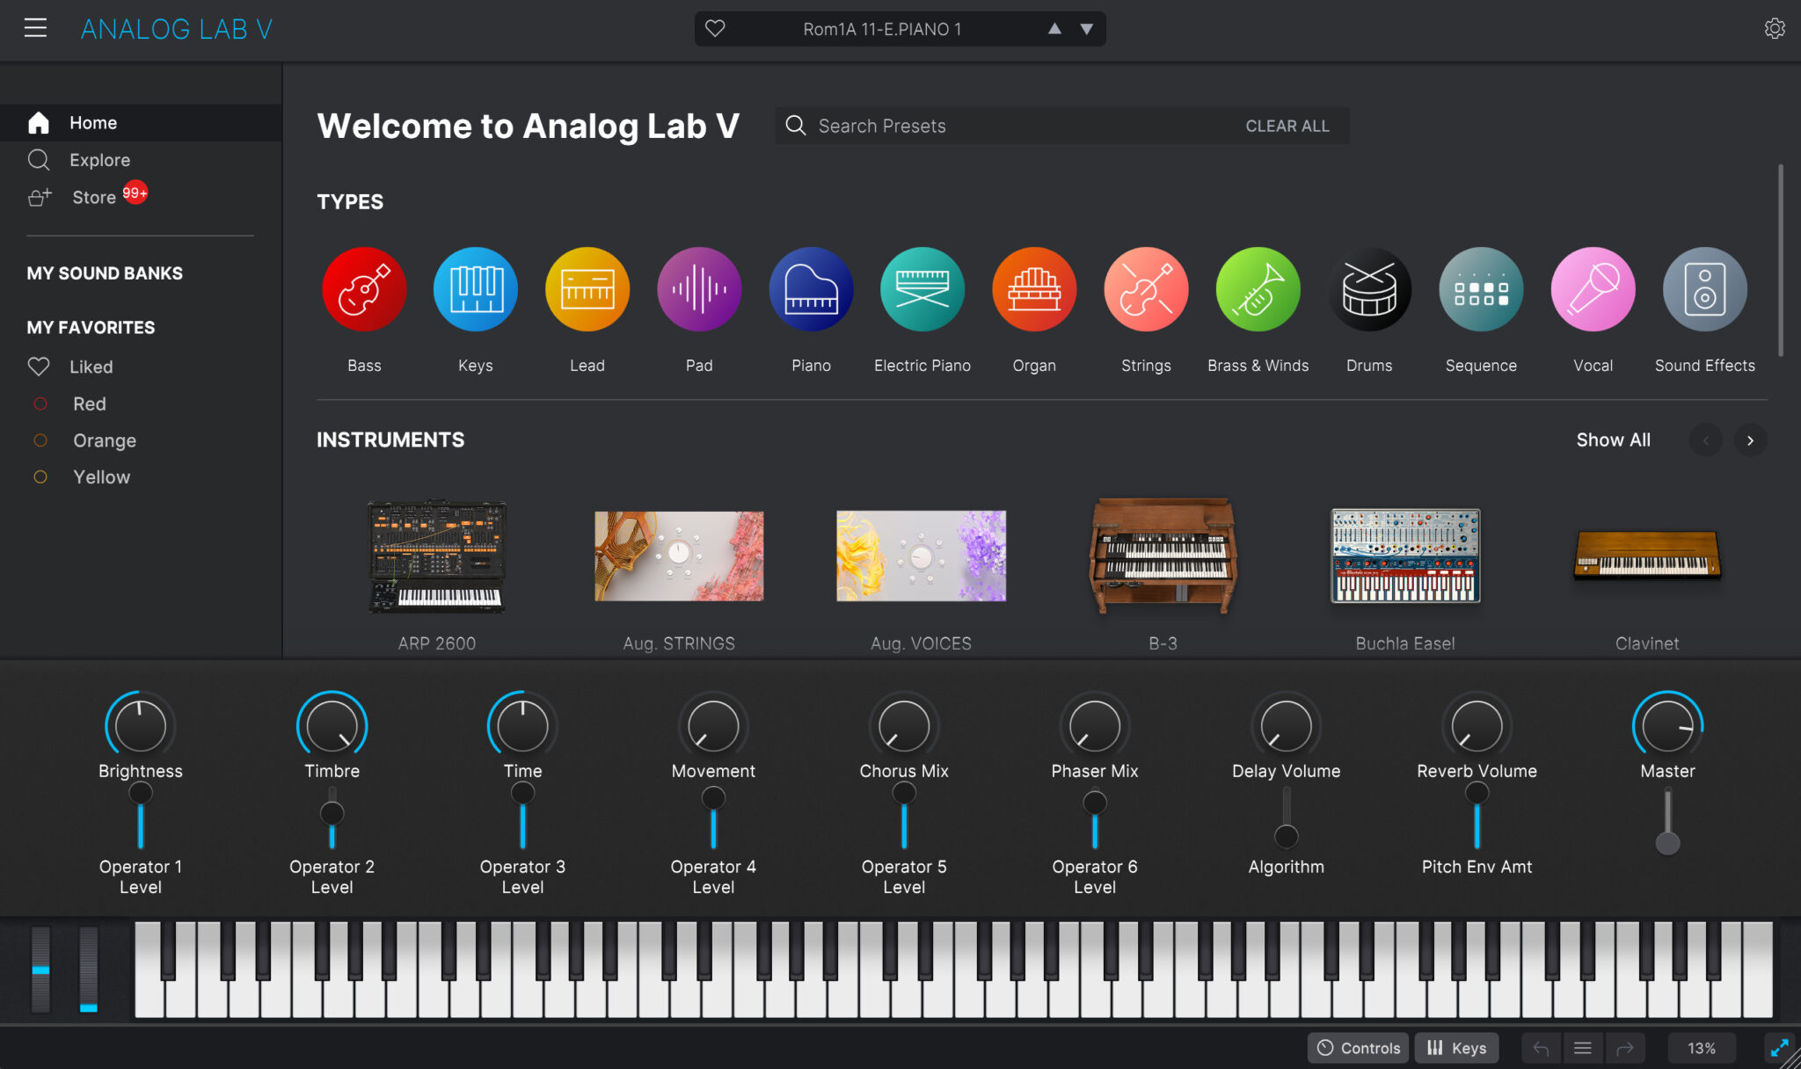Click the CLEAR ALL button
The width and height of the screenshot is (1801, 1069).
(1287, 126)
